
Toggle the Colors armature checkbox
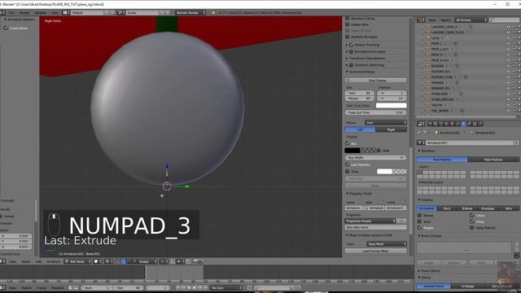(x=472, y=215)
